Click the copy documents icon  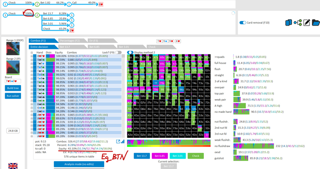[x=288, y=22]
